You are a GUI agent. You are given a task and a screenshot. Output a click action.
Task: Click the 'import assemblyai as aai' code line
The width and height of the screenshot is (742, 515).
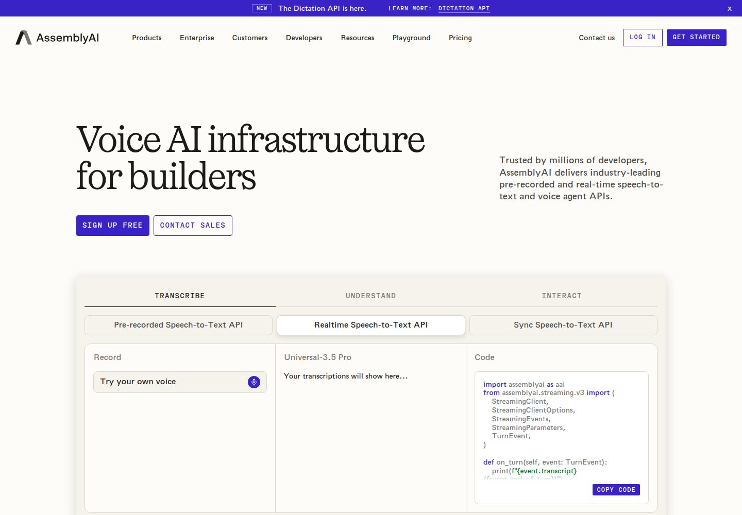coord(524,384)
